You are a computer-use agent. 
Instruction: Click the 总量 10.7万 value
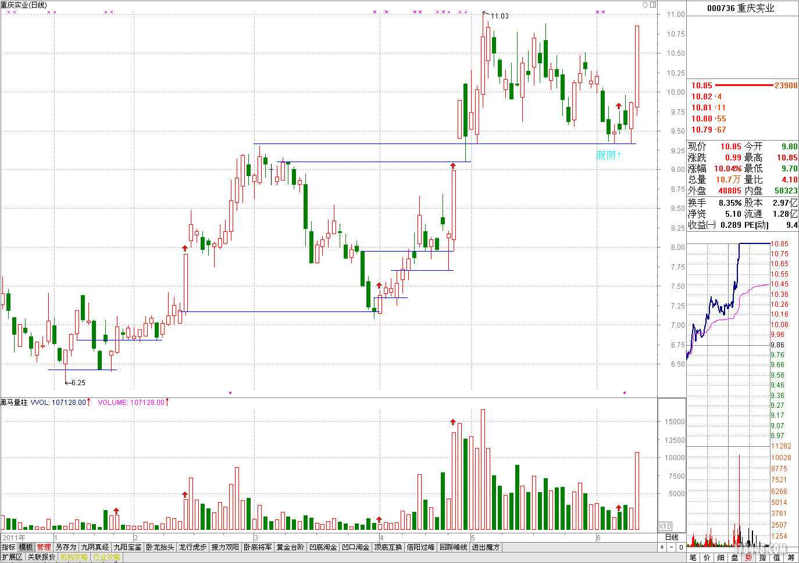pos(715,180)
